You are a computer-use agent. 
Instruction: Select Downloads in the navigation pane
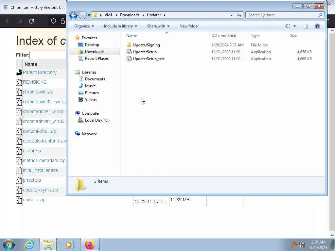[95, 52]
